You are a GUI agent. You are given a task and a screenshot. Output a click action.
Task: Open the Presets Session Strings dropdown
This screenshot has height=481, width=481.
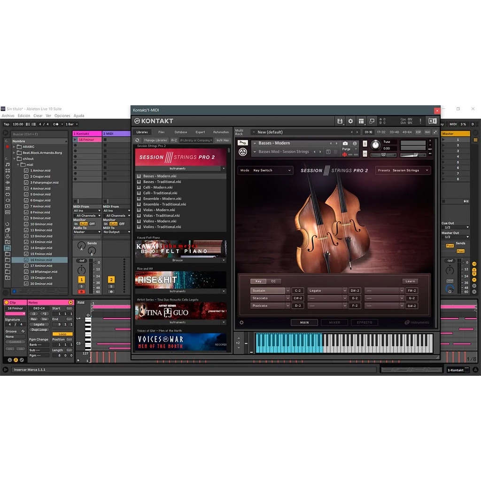403,170
